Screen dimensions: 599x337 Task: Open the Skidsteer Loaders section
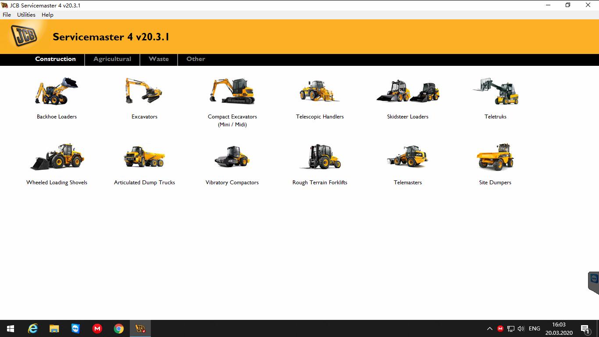[x=407, y=92]
